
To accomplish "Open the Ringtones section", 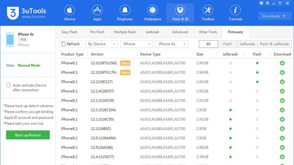I will [125, 13].
